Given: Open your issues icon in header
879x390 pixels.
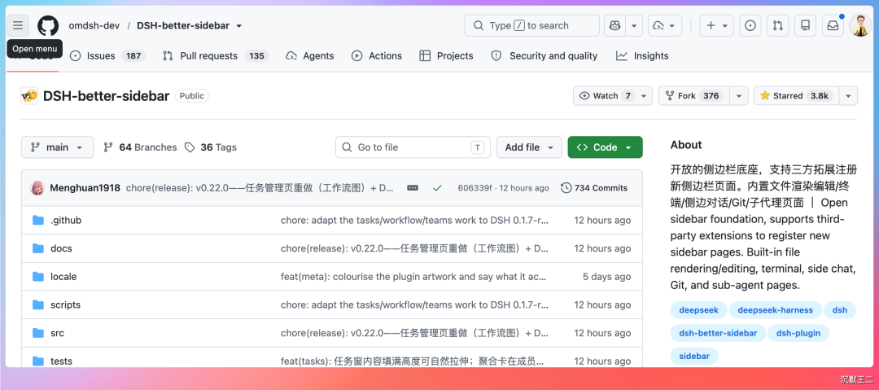Looking at the screenshot, I should tap(750, 26).
